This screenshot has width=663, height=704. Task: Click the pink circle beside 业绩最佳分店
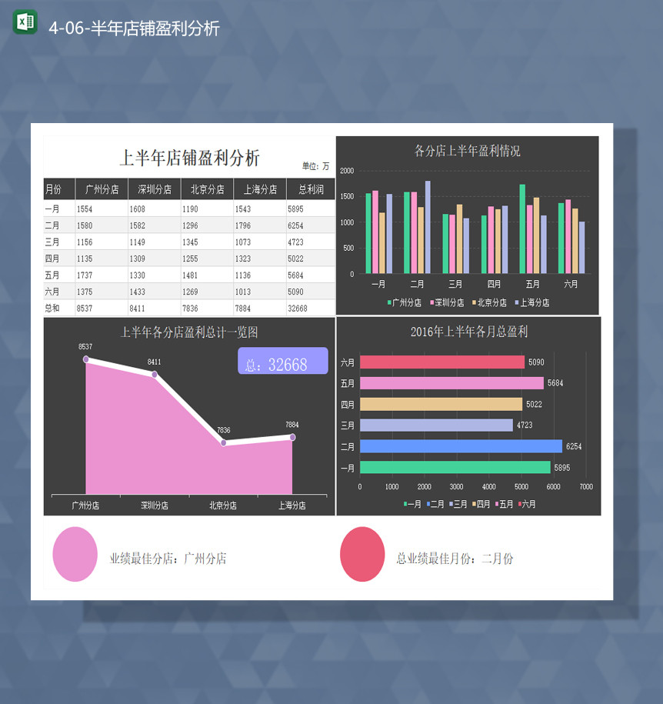point(73,554)
